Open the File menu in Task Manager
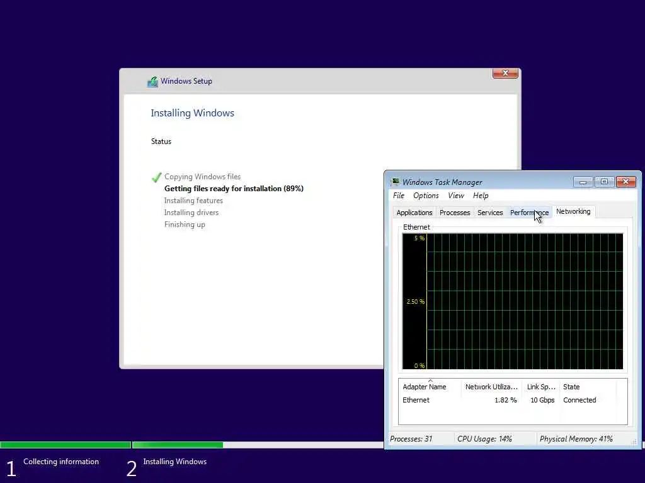645x483 pixels. (x=399, y=196)
